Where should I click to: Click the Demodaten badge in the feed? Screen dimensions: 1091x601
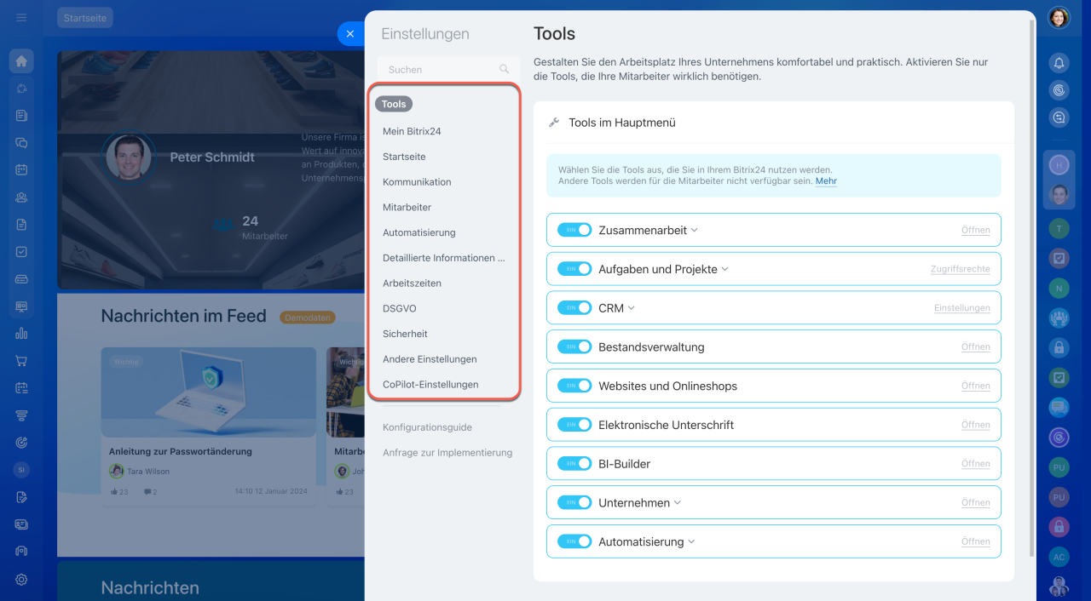point(307,317)
